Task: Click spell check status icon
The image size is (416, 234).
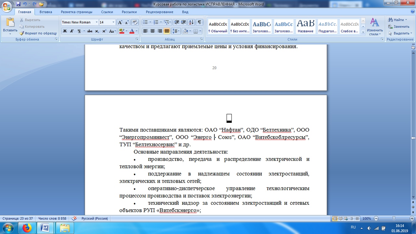Action: coord(74,218)
